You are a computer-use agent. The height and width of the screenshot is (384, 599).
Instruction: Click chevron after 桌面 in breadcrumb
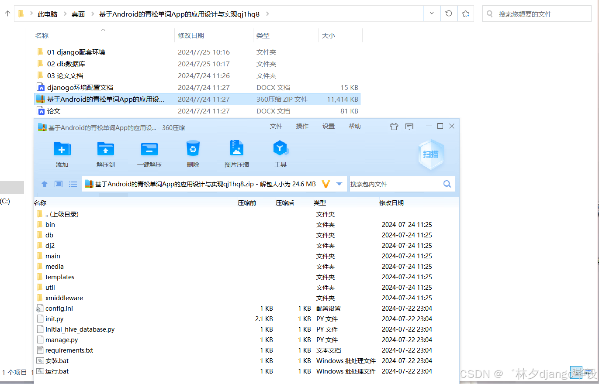(93, 14)
